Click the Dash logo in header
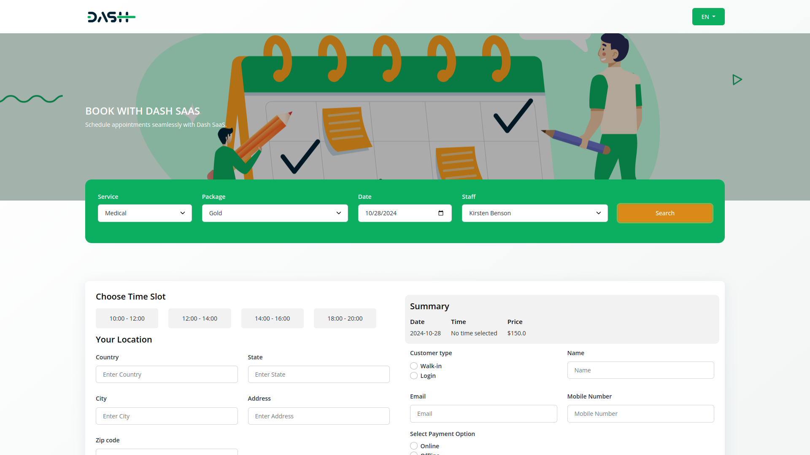 click(x=111, y=17)
